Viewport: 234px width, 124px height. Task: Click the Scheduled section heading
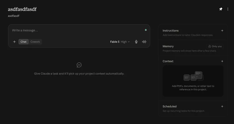[170, 106]
